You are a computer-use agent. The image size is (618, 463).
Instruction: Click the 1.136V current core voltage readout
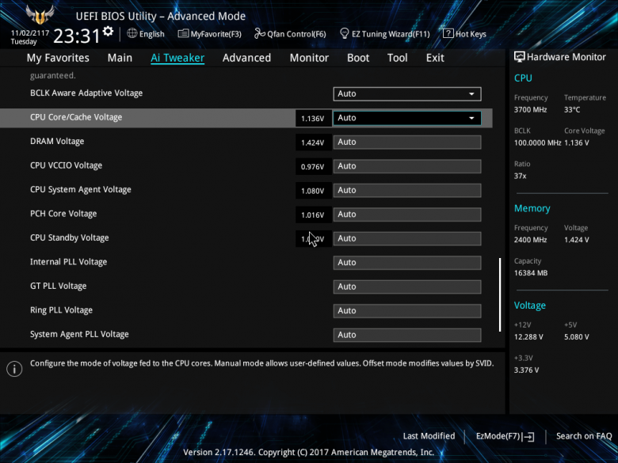pyautogui.click(x=313, y=119)
